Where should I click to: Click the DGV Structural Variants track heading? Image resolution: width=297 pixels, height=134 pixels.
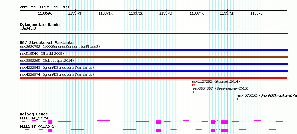pyautogui.click(x=47, y=43)
